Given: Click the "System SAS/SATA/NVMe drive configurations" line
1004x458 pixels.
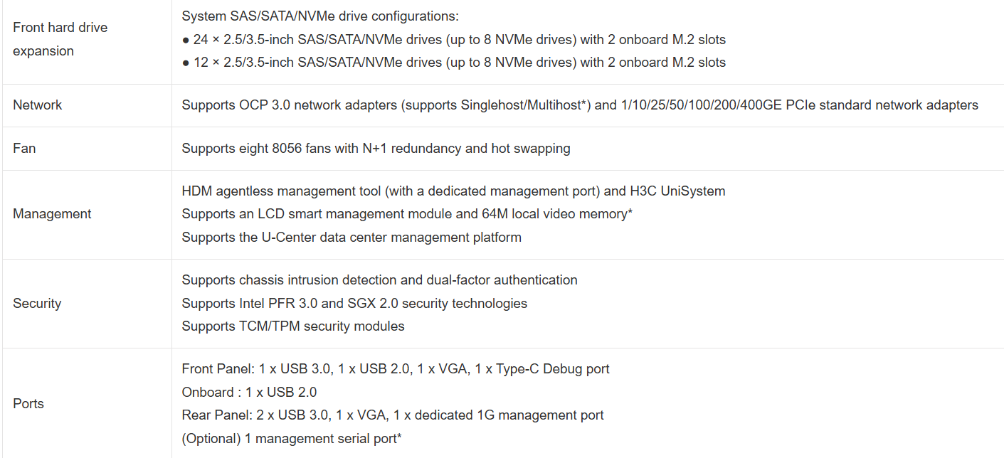Looking at the screenshot, I should 320,16.
